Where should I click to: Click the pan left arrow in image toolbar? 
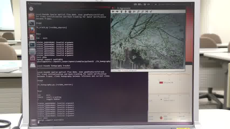pyautogui.click(x=113, y=12)
